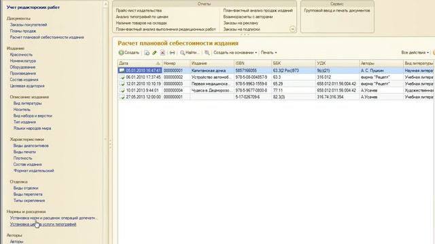Click the date interval arrows icon
Viewport: 435px width, 244px height.
(x=172, y=53)
